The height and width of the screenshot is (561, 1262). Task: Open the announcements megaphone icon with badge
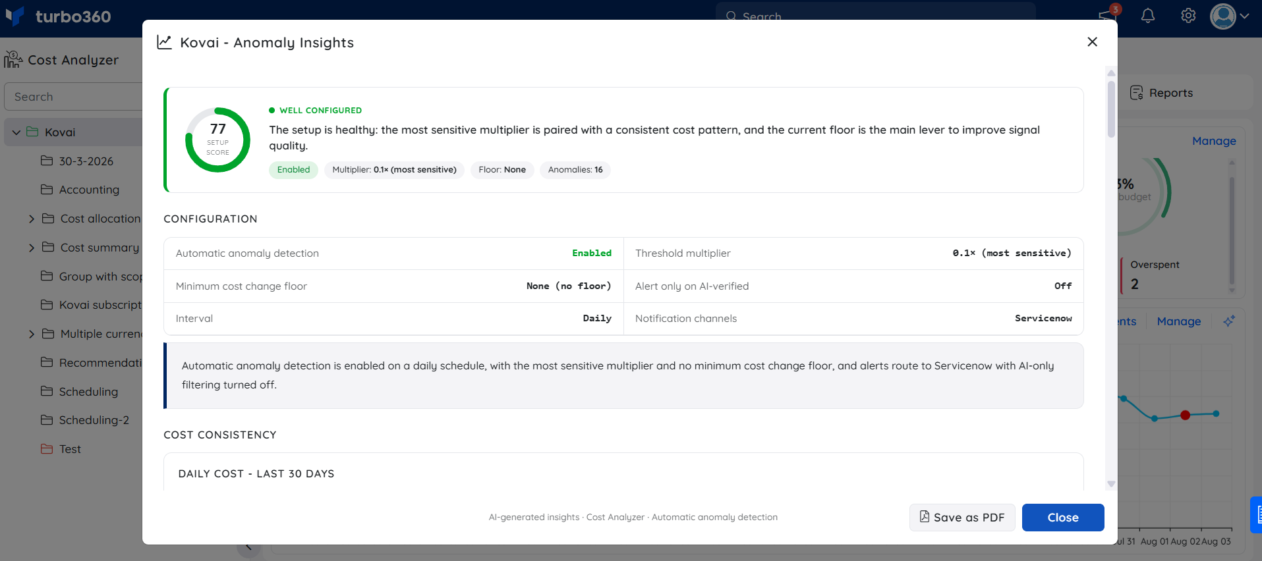point(1107,14)
